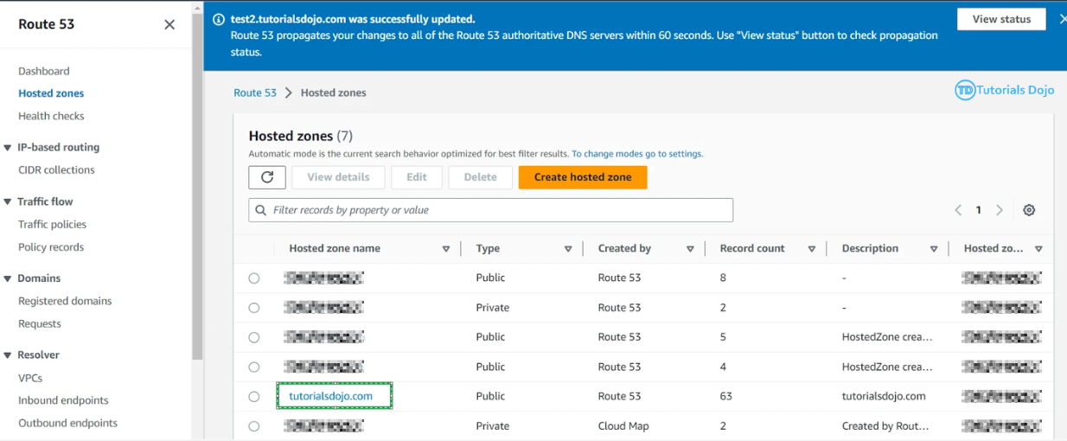Click the Edit button
1067x441 pixels.
click(x=417, y=177)
